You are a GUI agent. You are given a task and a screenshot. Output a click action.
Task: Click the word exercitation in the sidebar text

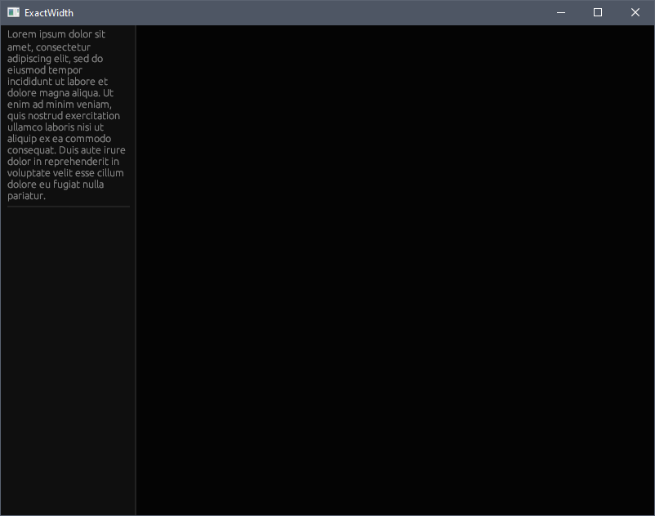pyautogui.click(x=91, y=115)
